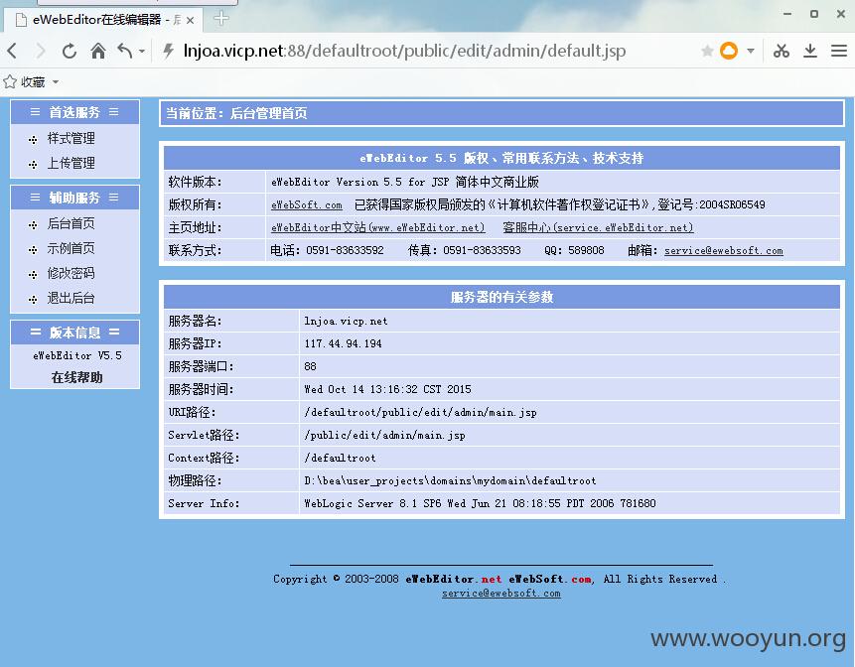Bookmark page with the star icon
This screenshot has width=855, height=667.
[707, 52]
